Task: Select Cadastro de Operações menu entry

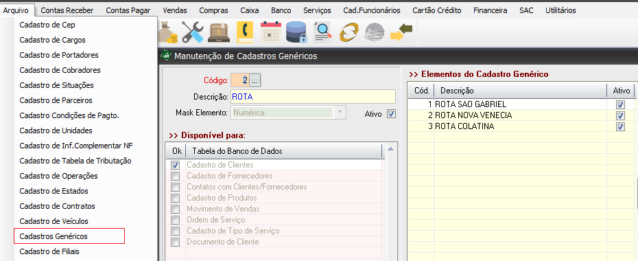Action: pos(58,176)
